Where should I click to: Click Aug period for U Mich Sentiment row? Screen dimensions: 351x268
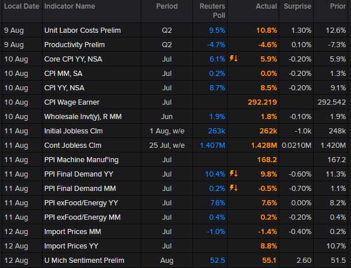(167, 261)
